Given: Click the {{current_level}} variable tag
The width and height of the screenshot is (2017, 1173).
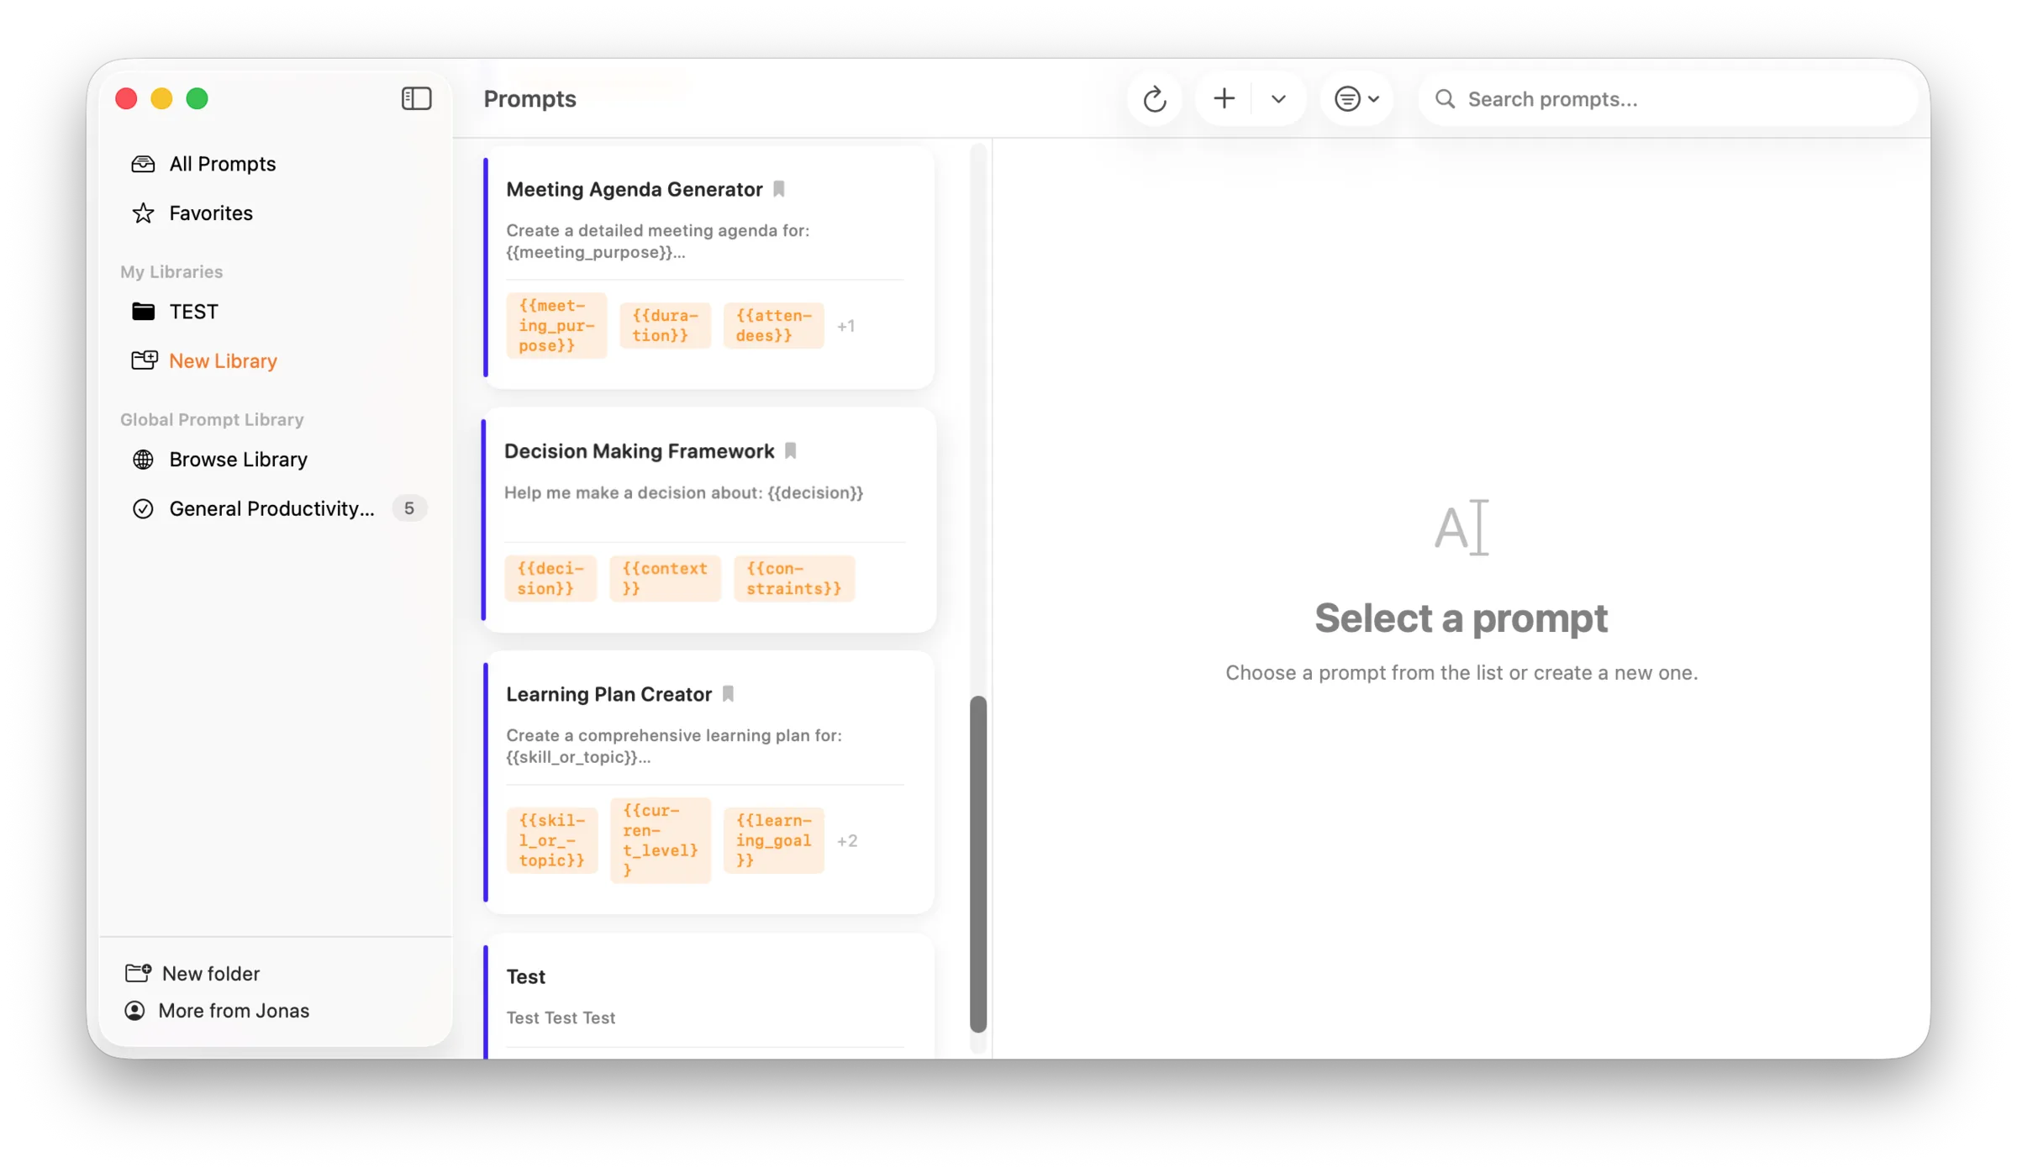Looking at the screenshot, I should (661, 840).
